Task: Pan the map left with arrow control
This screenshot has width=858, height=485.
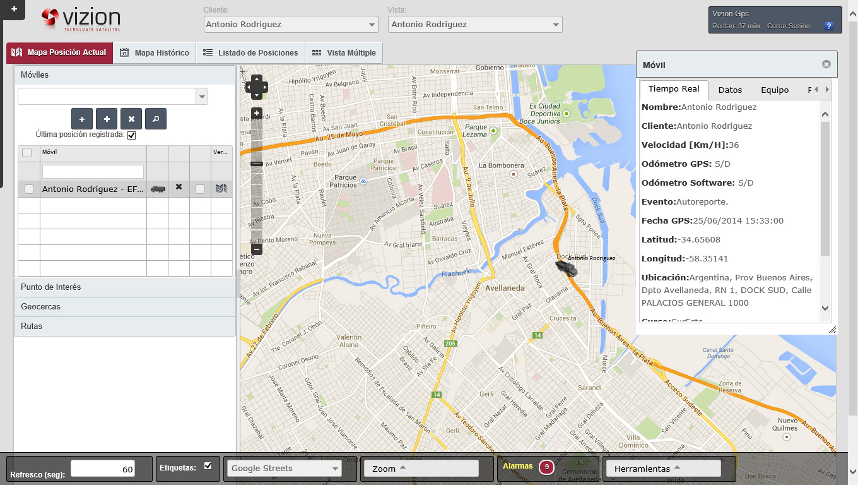Action: pyautogui.click(x=249, y=87)
